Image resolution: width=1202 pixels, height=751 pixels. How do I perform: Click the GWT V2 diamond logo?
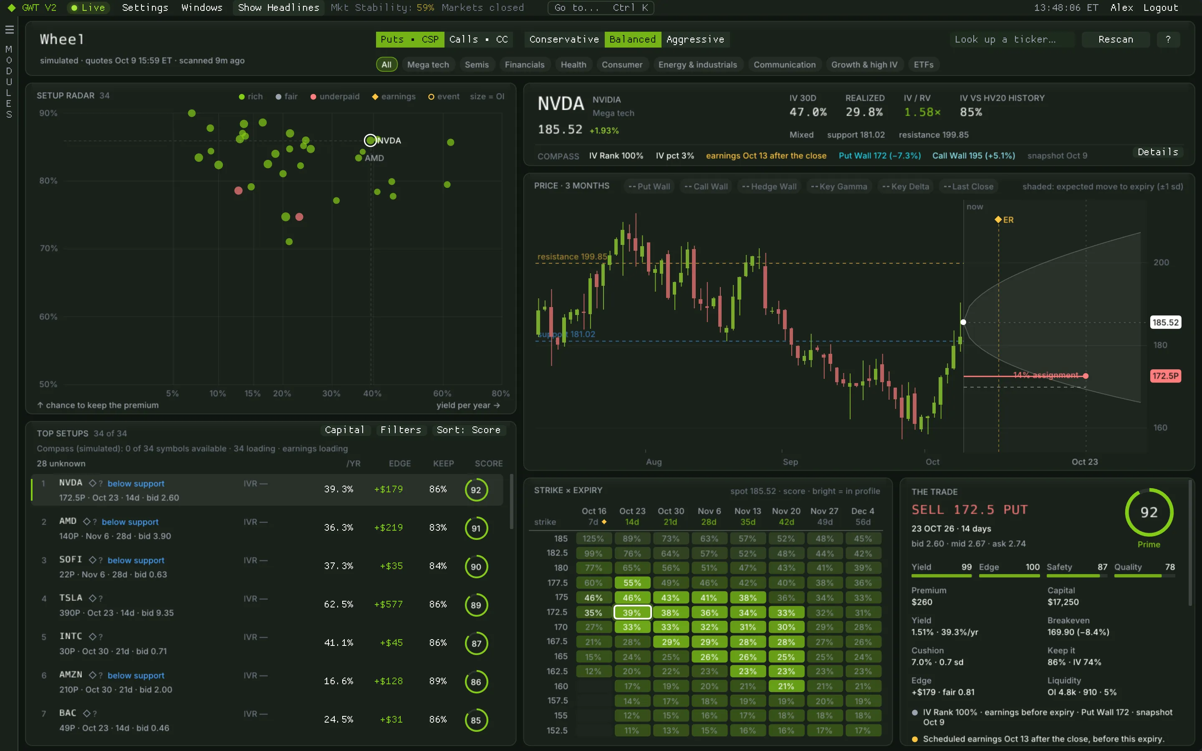11,8
